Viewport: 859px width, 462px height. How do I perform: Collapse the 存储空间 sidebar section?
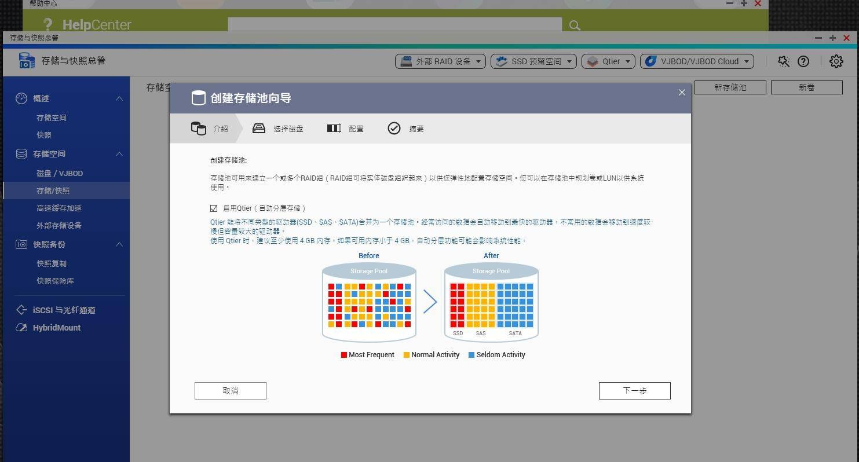click(x=119, y=153)
